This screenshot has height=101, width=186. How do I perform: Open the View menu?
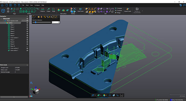click(31, 5)
